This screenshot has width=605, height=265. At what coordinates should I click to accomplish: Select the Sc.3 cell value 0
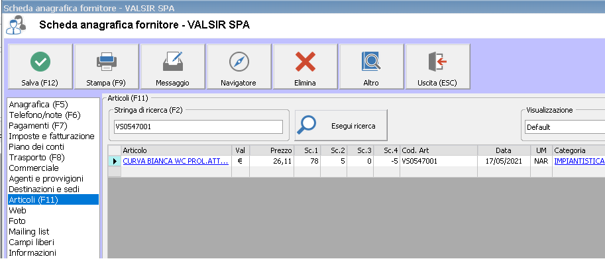pos(360,161)
